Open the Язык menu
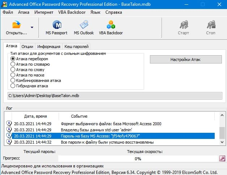 [95, 12]
